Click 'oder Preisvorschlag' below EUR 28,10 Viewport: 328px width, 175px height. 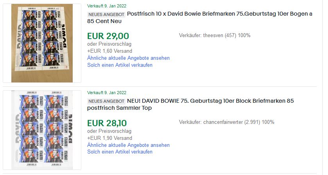pos(109,131)
